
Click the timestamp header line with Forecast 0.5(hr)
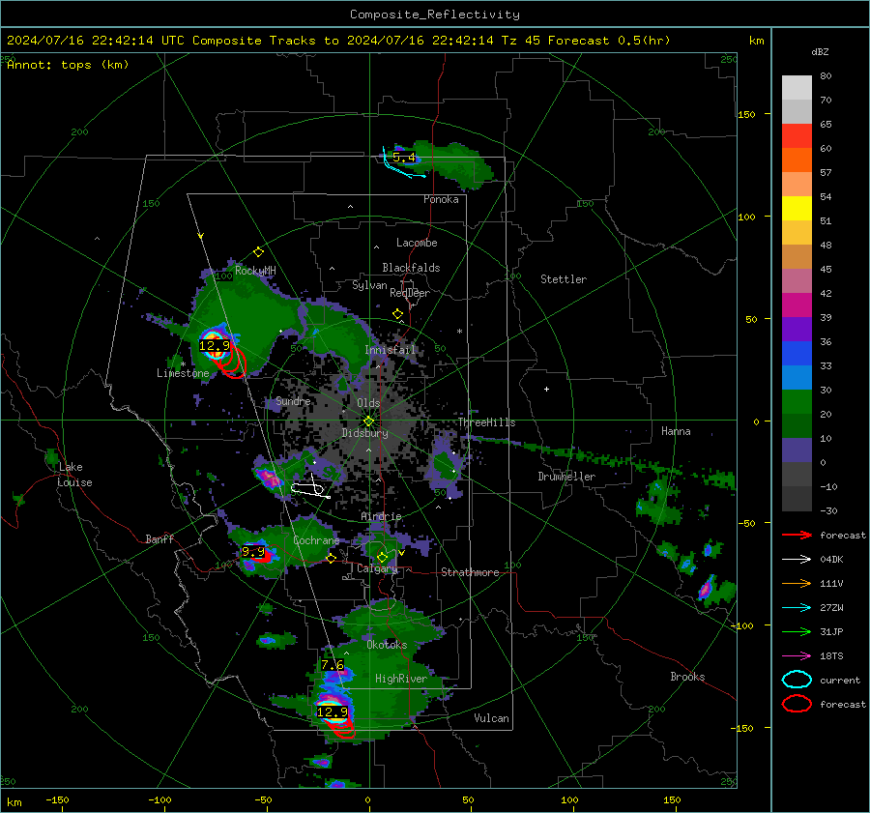pos(338,41)
